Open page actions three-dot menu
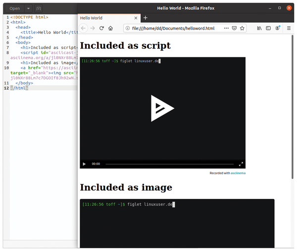The width and height of the screenshot is (297, 251). [226, 28]
